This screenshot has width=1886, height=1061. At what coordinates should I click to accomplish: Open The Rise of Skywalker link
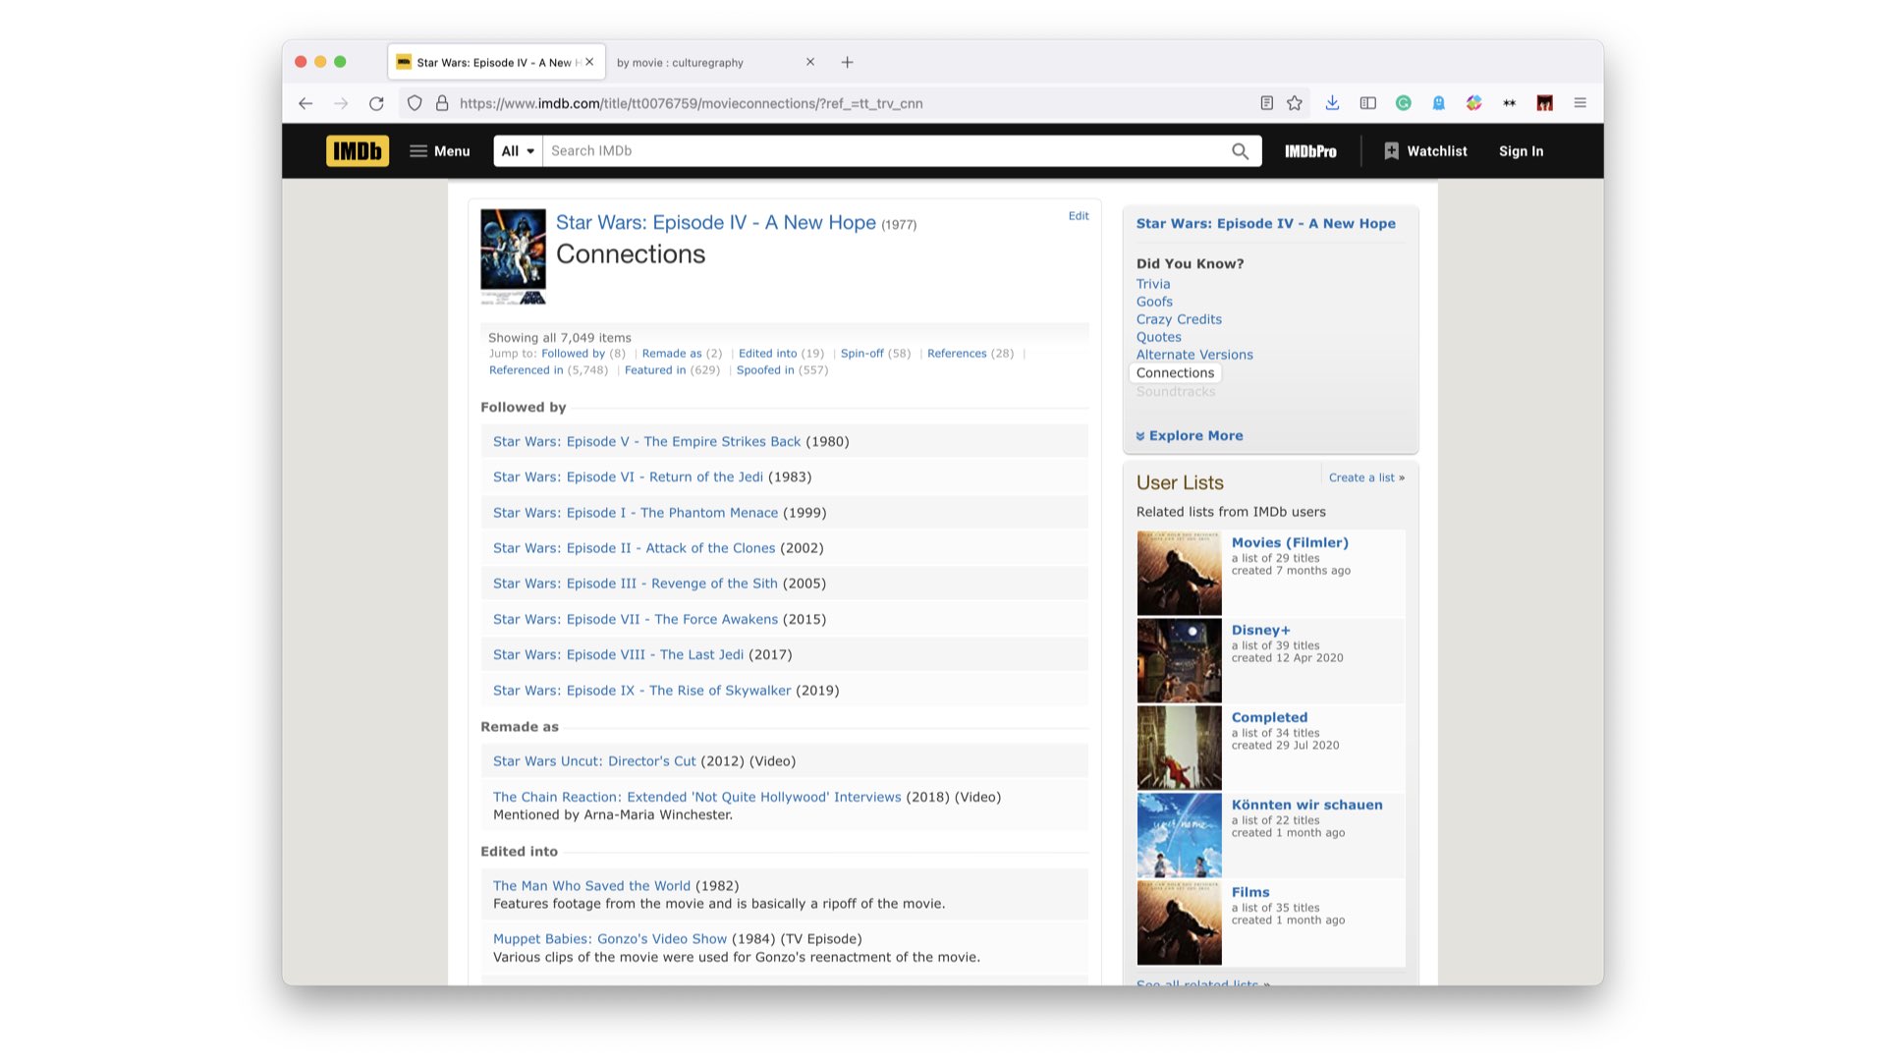tap(641, 691)
